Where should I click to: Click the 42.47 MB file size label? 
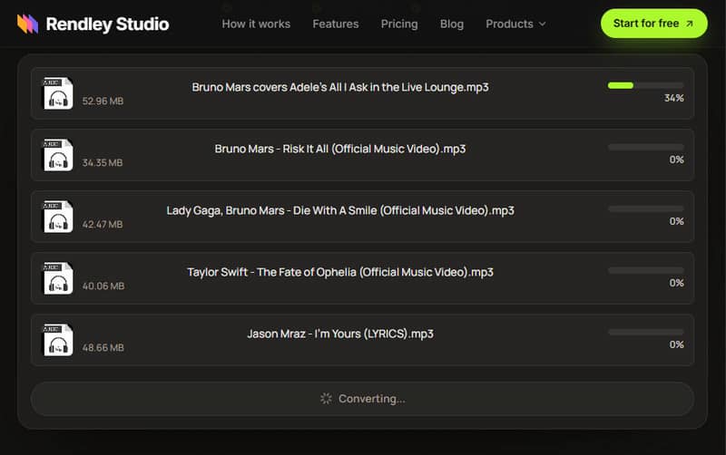pos(103,224)
